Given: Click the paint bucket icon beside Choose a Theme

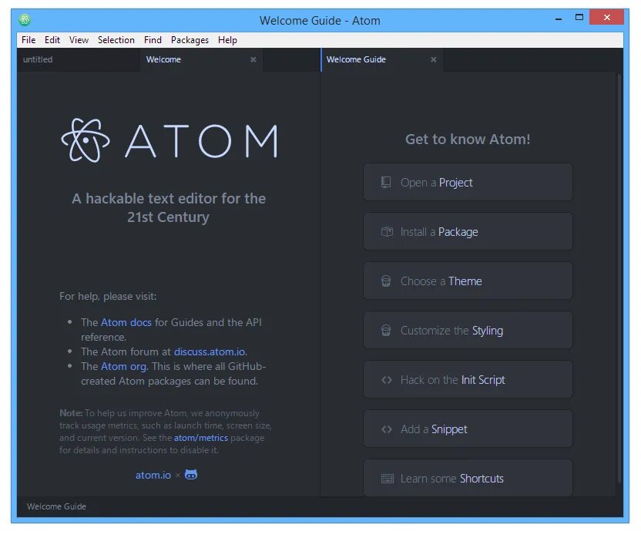Looking at the screenshot, I should point(386,281).
